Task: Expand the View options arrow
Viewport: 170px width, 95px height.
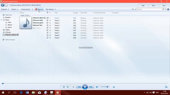Action: tap(135, 9)
